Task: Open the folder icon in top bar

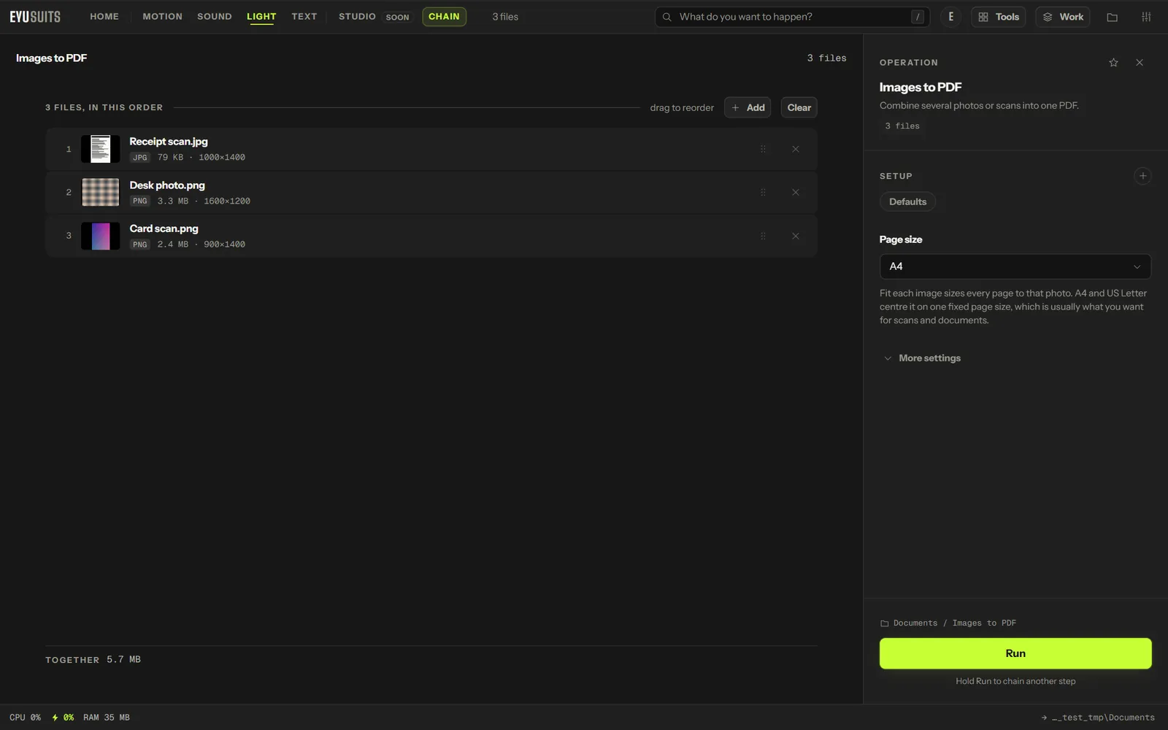Action: [x=1113, y=17]
